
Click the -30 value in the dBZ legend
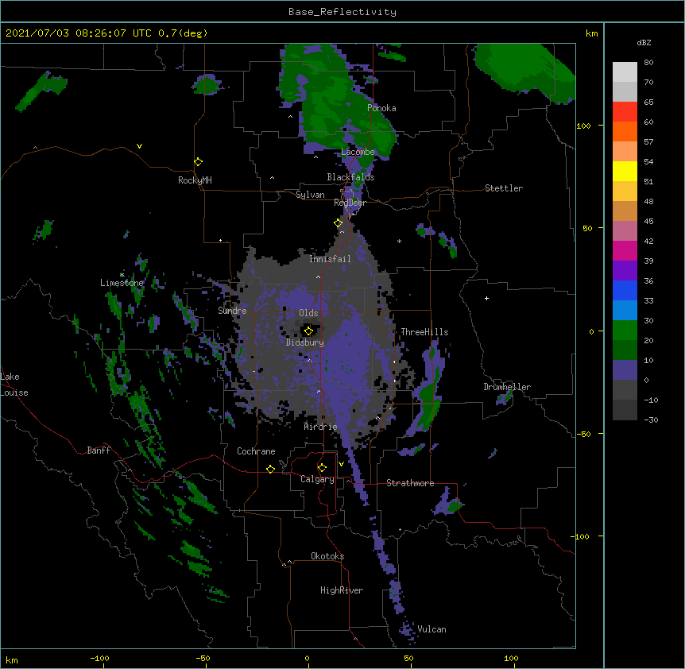[x=651, y=420]
